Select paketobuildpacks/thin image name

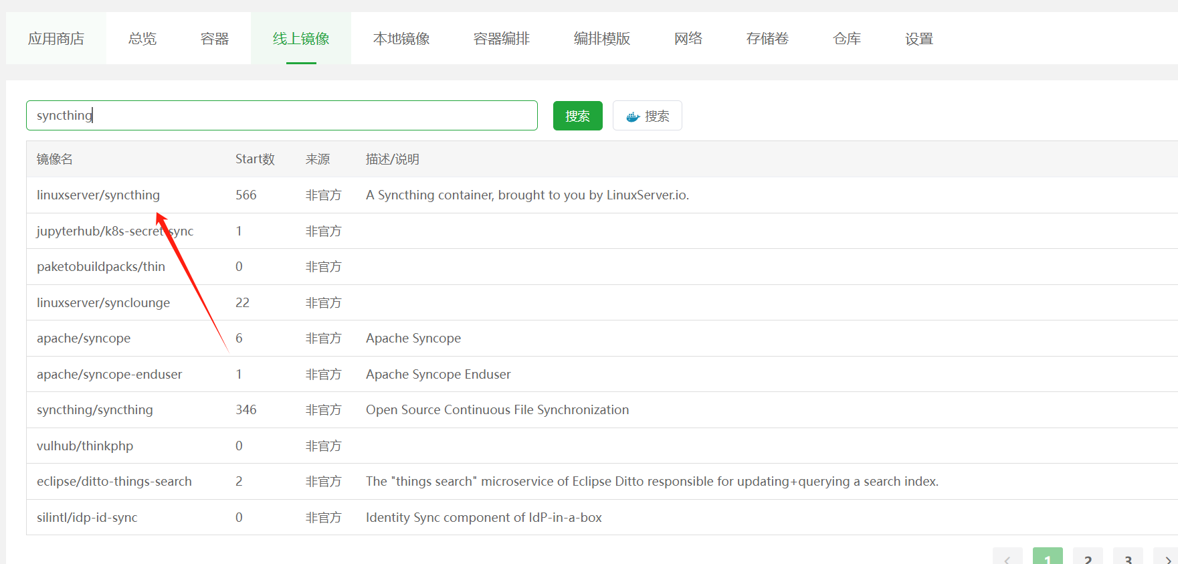(101, 266)
